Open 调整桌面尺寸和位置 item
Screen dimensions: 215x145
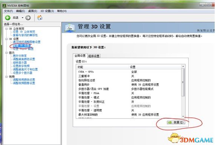pyautogui.click(x=25, y=69)
